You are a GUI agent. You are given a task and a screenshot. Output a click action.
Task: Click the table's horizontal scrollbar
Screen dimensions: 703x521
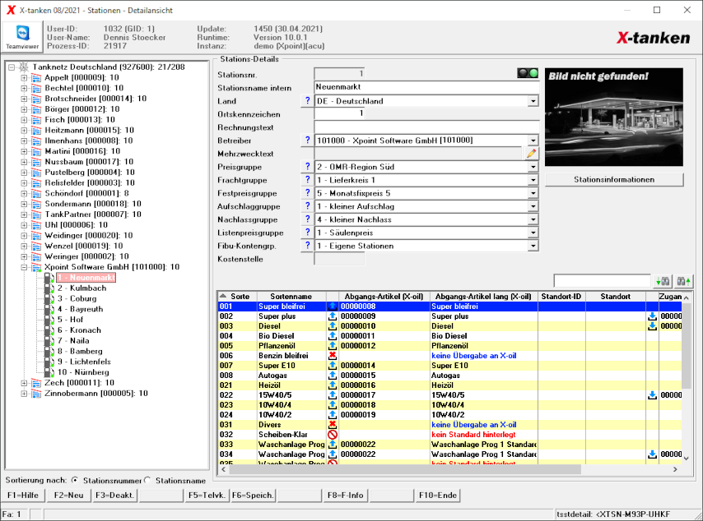click(405, 469)
